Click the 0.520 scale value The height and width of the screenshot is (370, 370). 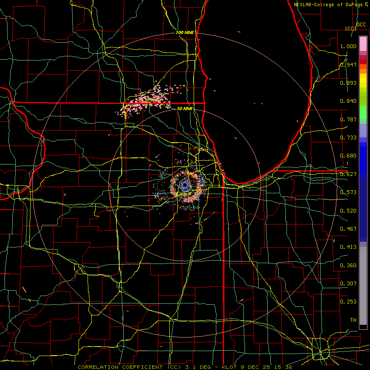pos(348,211)
